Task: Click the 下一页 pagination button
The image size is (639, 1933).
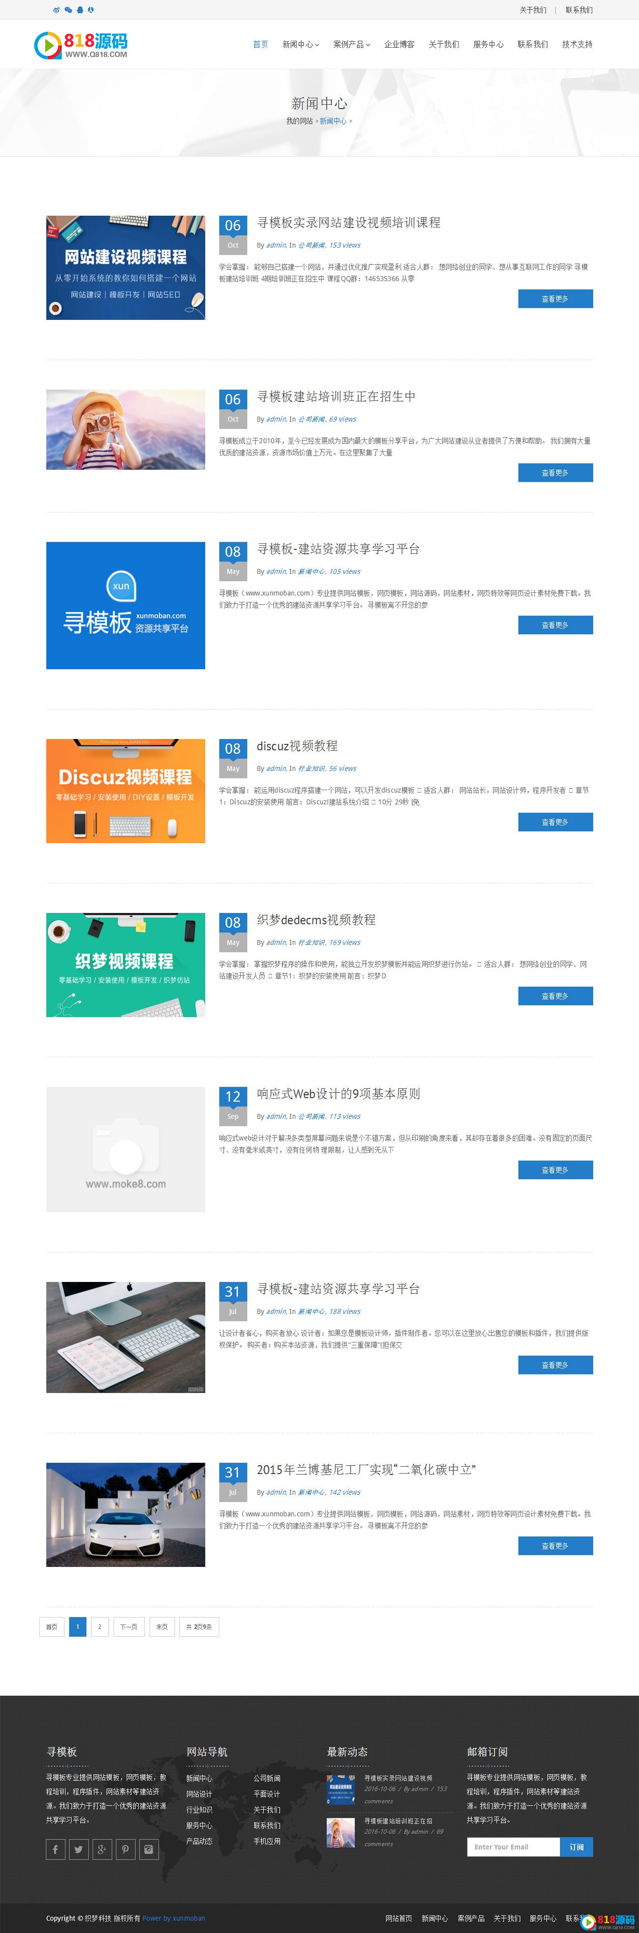Action: [128, 1627]
